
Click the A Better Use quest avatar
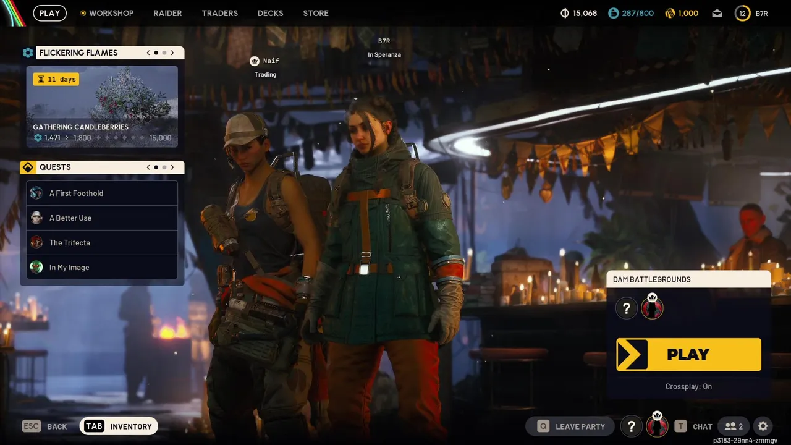point(36,218)
